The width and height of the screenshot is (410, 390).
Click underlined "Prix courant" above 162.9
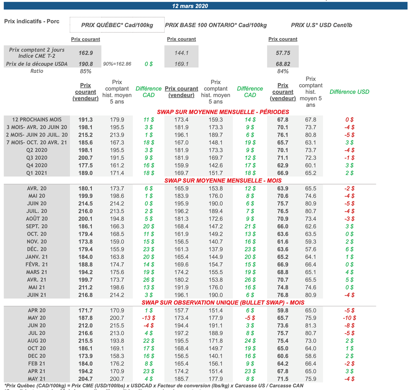85,39
